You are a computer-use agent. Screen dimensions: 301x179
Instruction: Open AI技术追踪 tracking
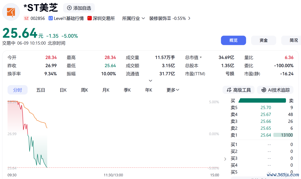(275, 90)
